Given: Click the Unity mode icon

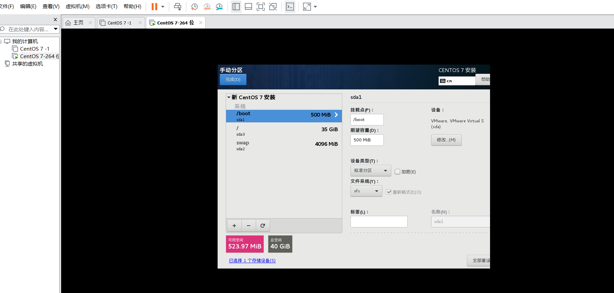Looking at the screenshot, I should 273,7.
